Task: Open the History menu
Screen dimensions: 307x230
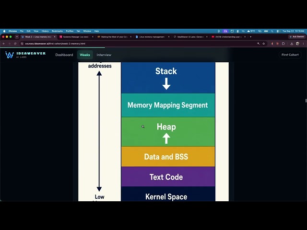Action: [x=45, y=31]
